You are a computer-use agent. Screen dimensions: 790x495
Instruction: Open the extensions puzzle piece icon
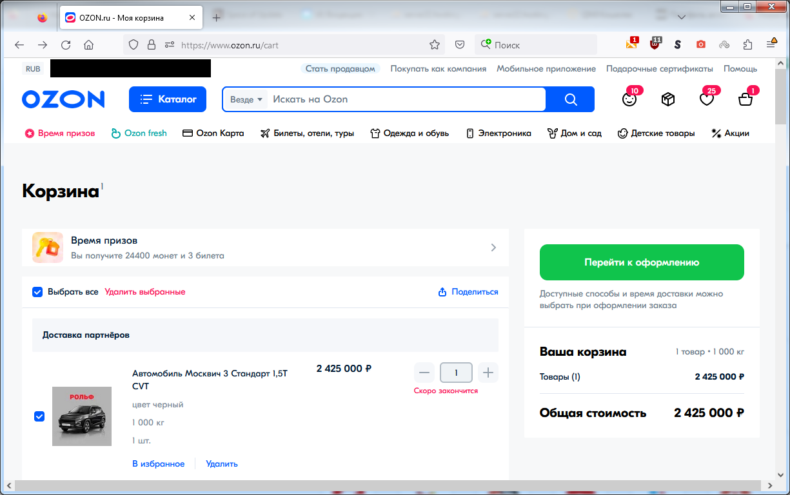click(x=747, y=45)
